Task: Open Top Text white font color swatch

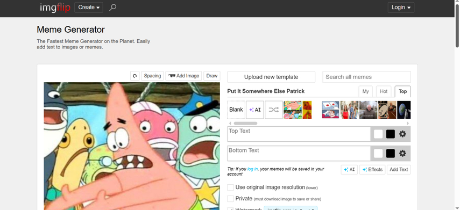Action: [378, 134]
